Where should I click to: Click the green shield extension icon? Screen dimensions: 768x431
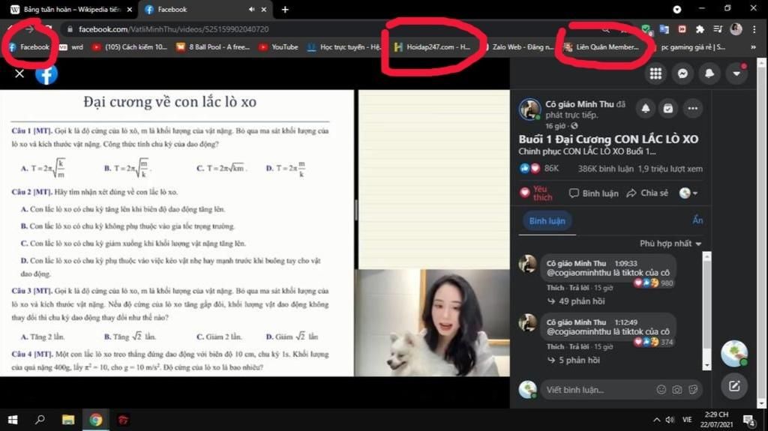pyautogui.click(x=646, y=29)
